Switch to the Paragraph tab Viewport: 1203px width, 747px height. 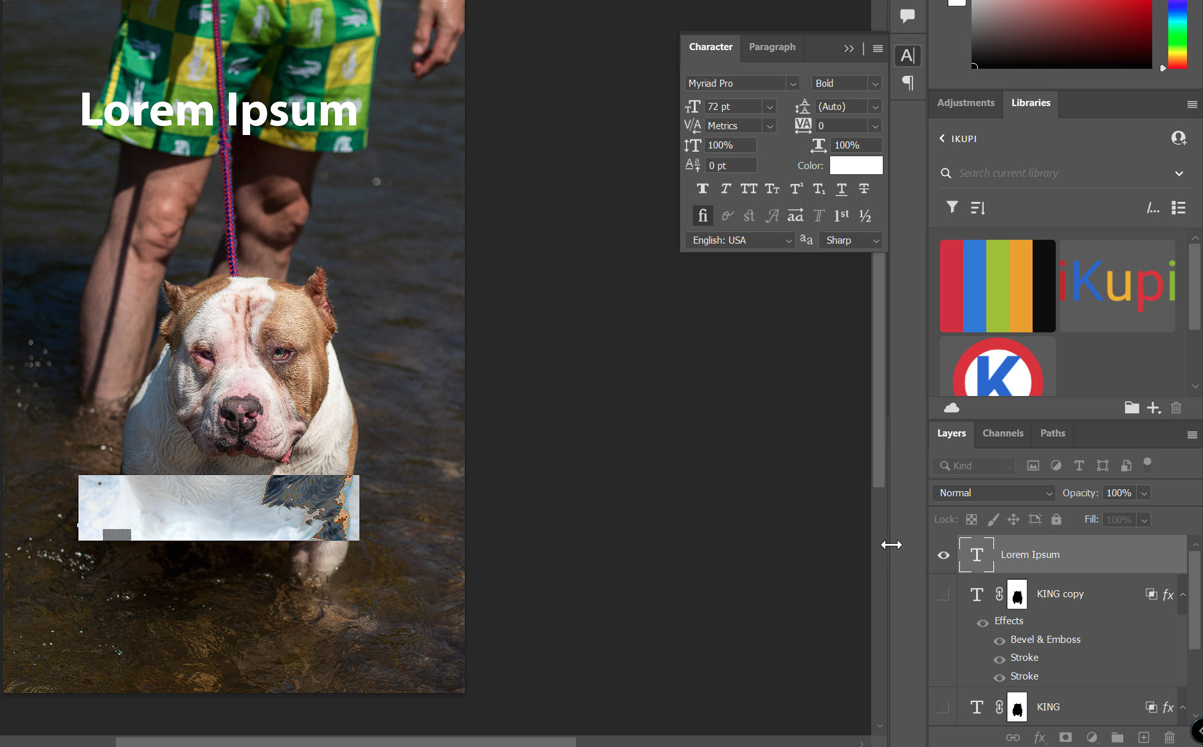click(x=772, y=47)
